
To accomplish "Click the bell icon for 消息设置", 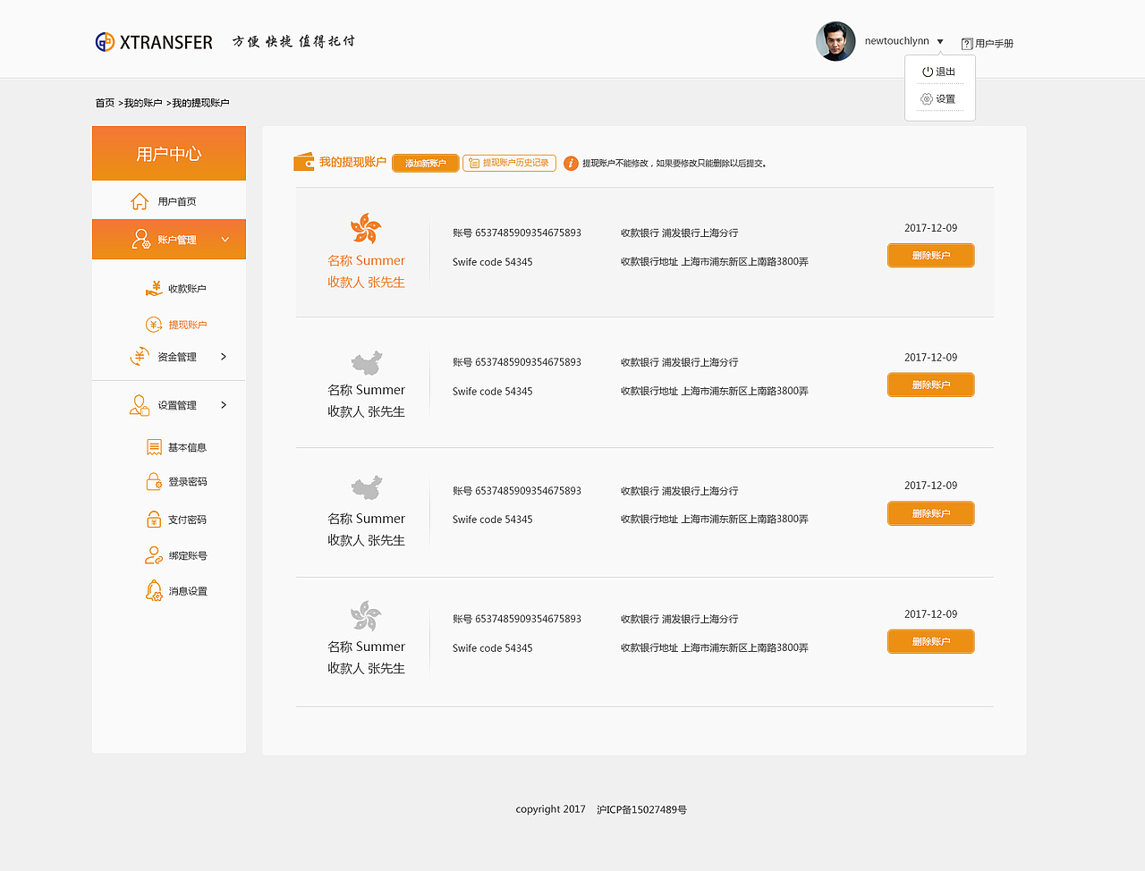I will click(154, 591).
